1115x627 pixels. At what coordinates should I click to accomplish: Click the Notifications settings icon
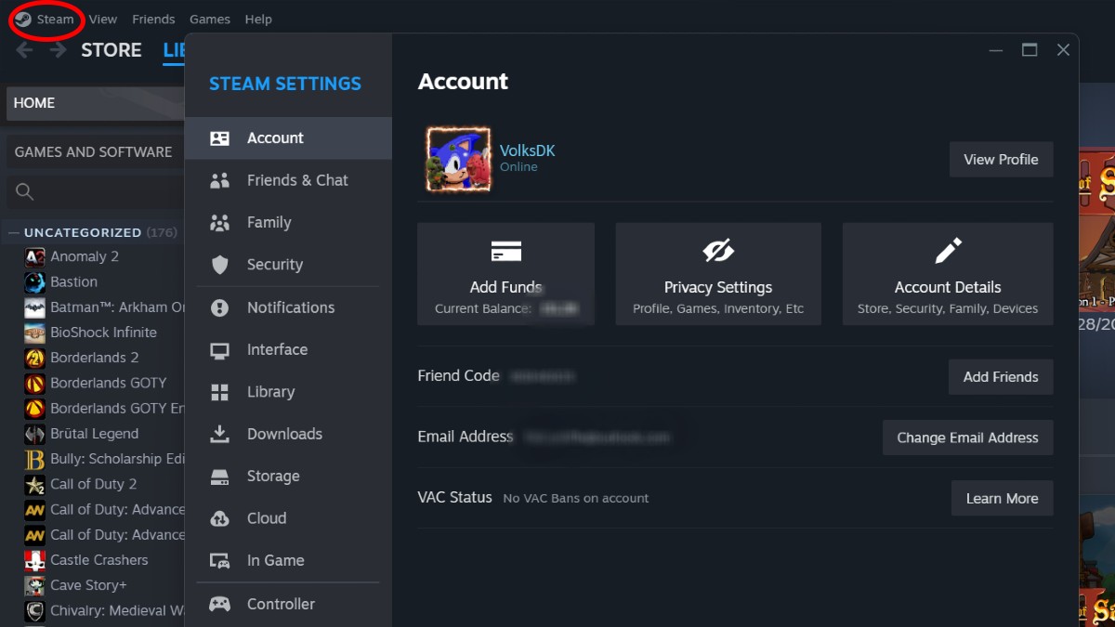[x=219, y=307]
